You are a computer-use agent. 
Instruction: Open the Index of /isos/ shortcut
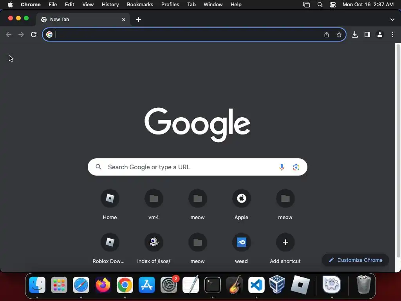point(154,242)
